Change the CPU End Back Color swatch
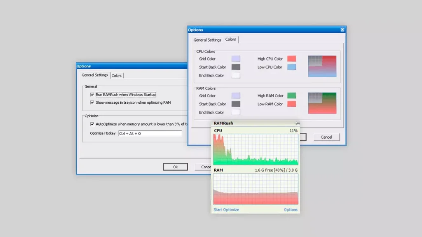422x237 pixels. pos(236,76)
